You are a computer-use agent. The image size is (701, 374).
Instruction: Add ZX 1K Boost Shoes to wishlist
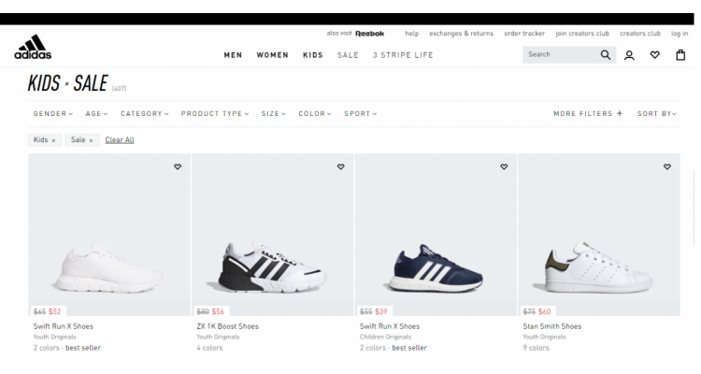pos(340,166)
